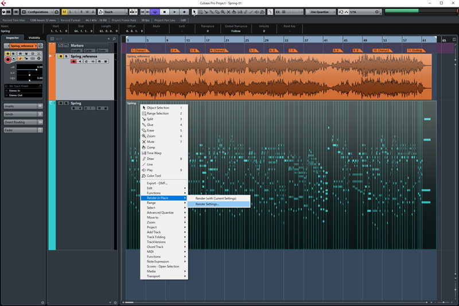This screenshot has height=306, width=459.
Task: Open the No Track Preset selector
Action: [x=23, y=86]
